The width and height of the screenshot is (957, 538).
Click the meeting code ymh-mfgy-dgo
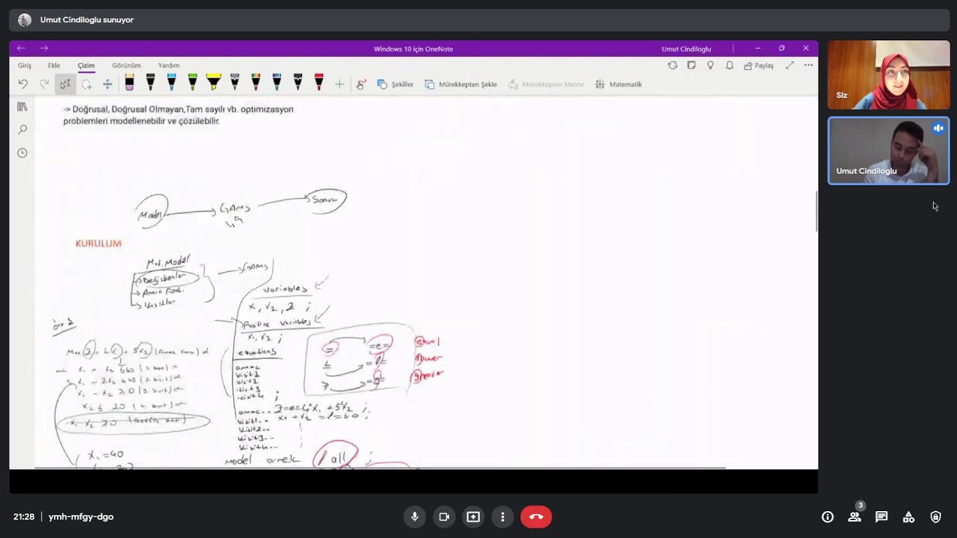[x=81, y=516]
